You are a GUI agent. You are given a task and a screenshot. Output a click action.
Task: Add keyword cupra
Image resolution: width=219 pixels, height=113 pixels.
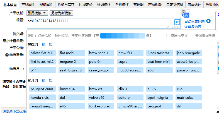130,62
